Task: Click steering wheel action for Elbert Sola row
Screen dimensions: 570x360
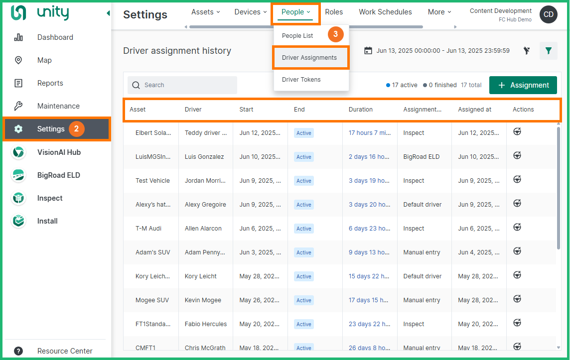Action: 517,132
